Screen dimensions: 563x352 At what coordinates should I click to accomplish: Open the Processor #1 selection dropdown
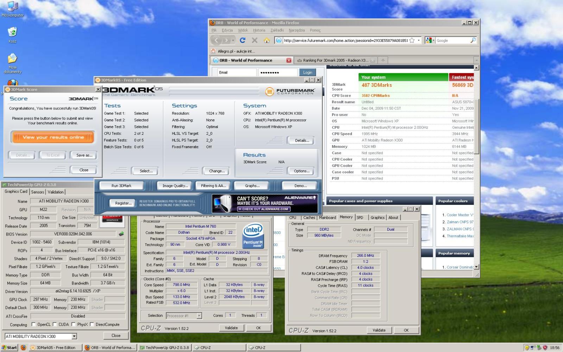click(x=199, y=316)
